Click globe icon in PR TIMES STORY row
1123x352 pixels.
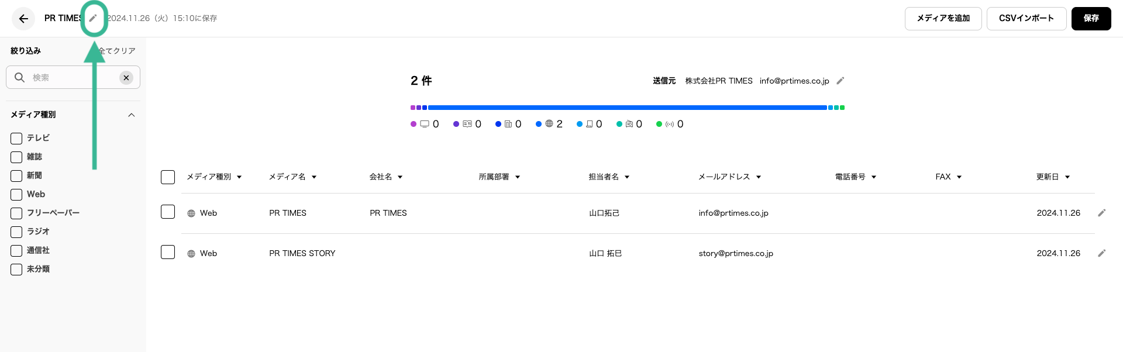[191, 254]
